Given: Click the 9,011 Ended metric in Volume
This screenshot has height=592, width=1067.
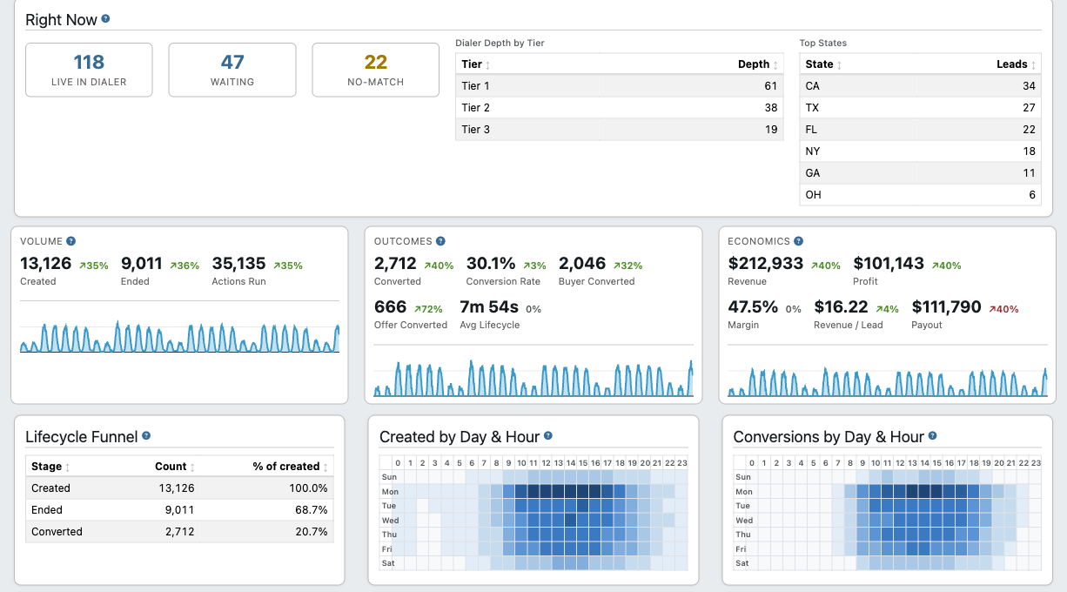Looking at the screenshot, I should coord(160,271).
